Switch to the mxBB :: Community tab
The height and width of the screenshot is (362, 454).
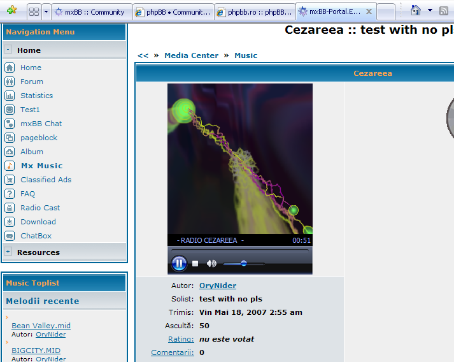pos(92,11)
